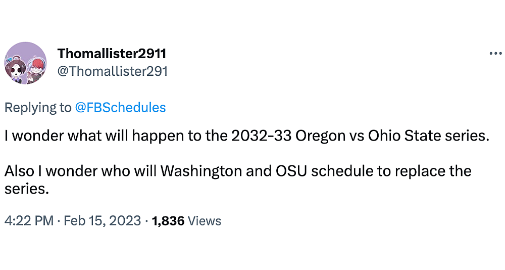
Task: Click the word "series." on the last line
Action: pos(28,189)
